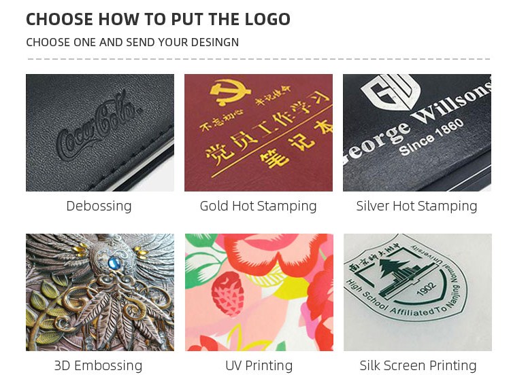511x381 pixels.
Task: Click the Debossing Coca-Cola leather image
Action: tap(100, 132)
